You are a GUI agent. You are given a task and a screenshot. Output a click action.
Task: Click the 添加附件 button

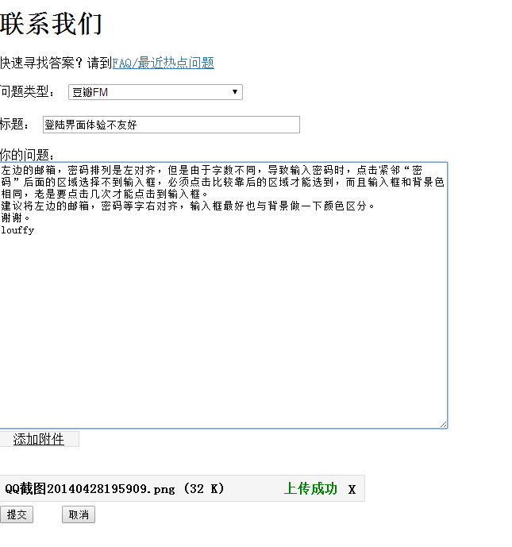coord(39,439)
